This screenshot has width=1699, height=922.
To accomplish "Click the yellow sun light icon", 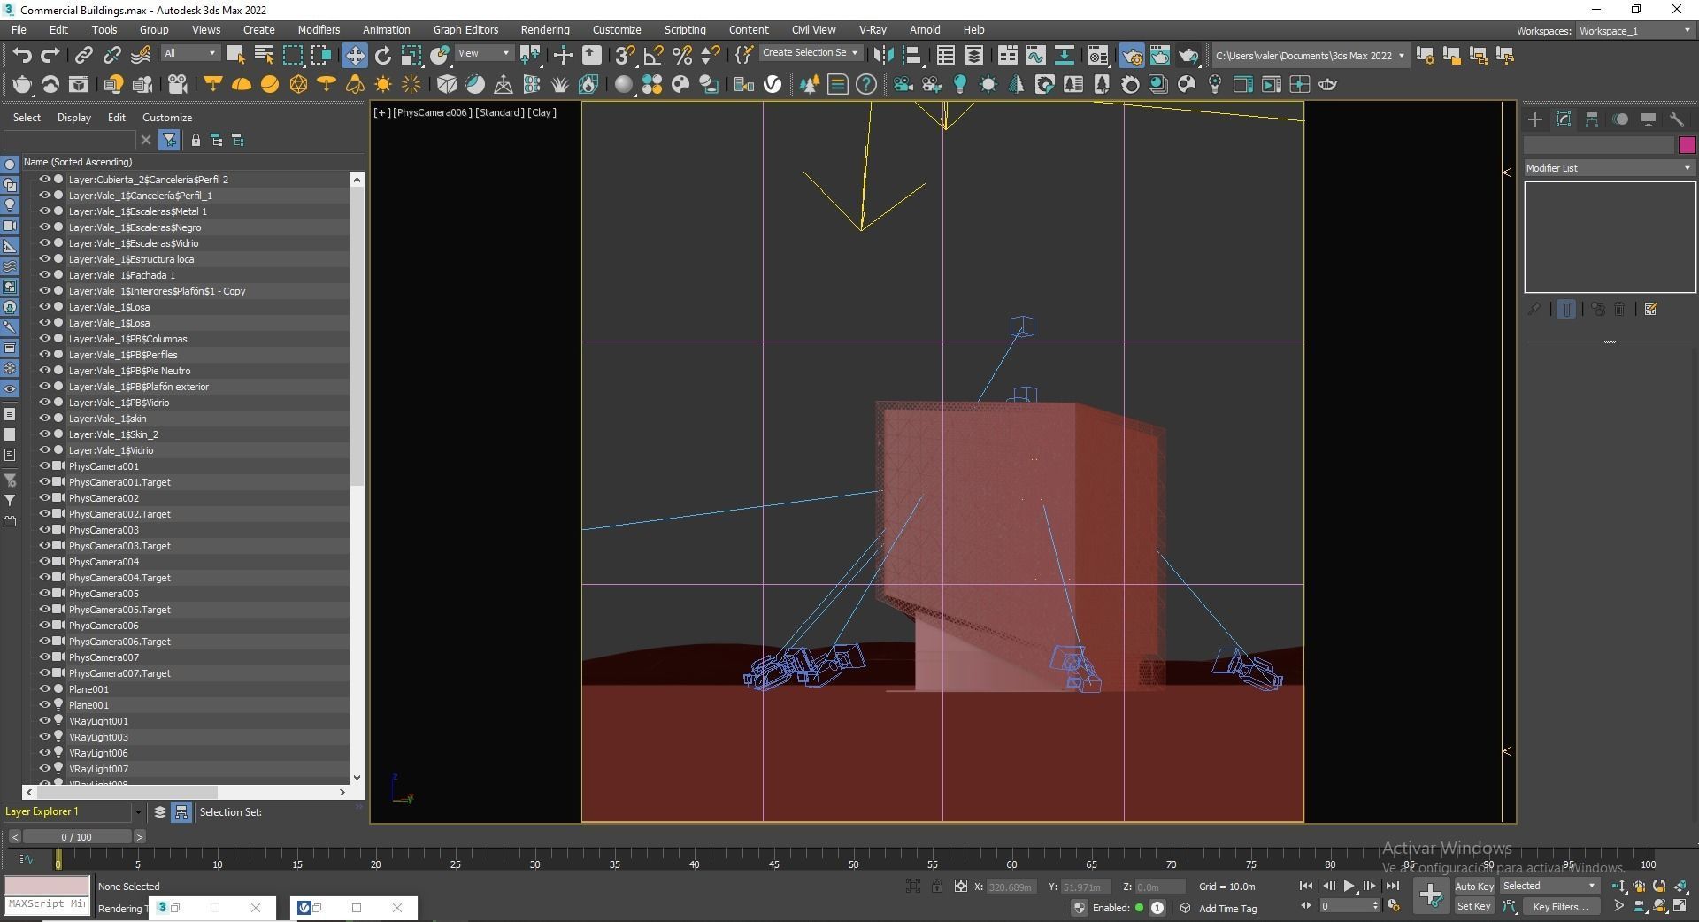I will 383,85.
